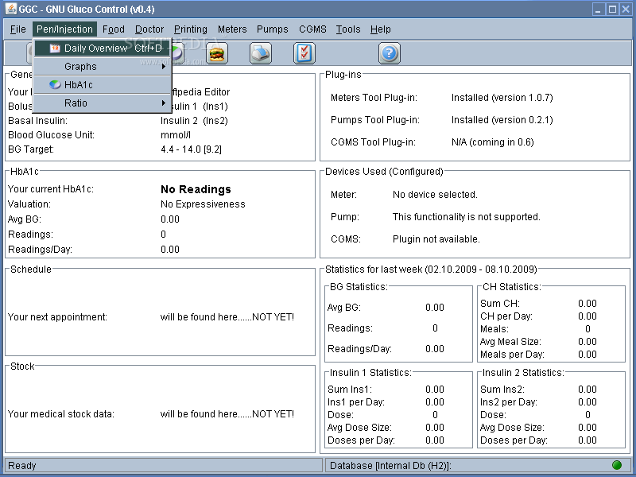Expand the Ratio submenu

[x=103, y=103]
